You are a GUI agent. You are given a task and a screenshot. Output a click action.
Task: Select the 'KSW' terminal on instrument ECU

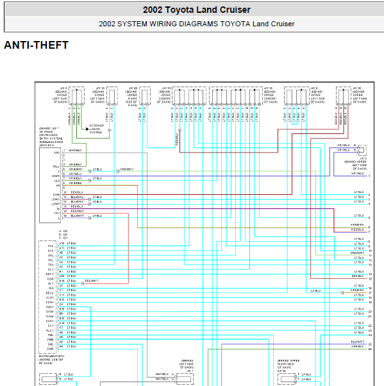click(51, 279)
